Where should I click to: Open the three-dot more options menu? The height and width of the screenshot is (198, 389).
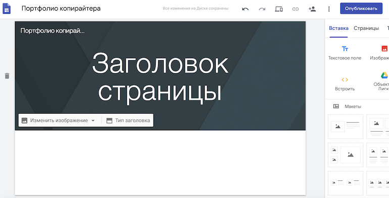tap(329, 9)
